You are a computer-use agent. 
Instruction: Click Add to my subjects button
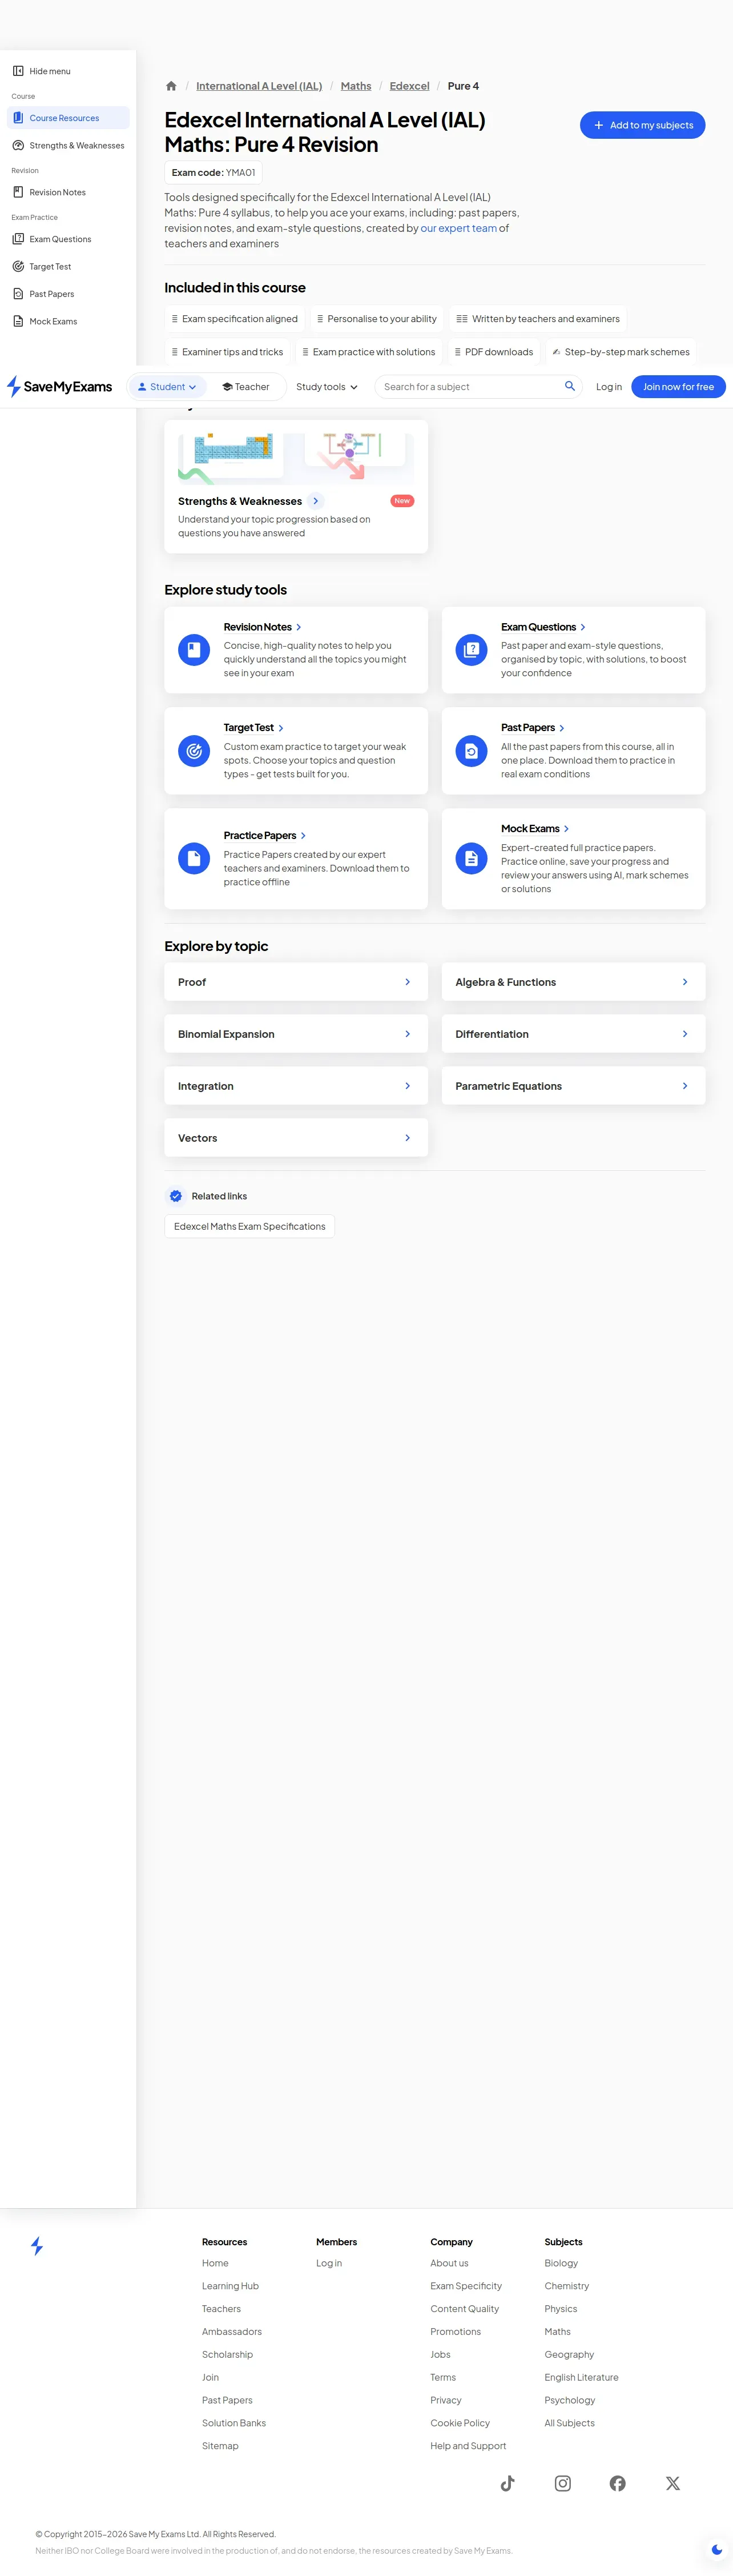[643, 125]
